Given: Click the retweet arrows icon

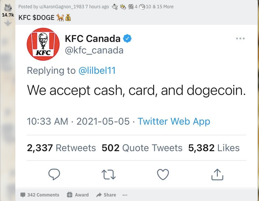Looking at the screenshot, I should tap(109, 174).
